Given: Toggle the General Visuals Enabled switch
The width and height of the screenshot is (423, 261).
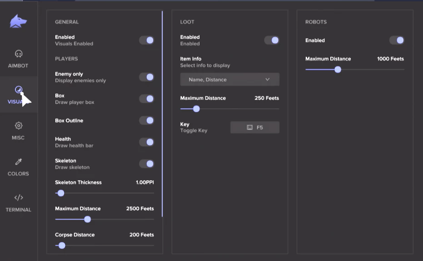Looking at the screenshot, I should [x=147, y=40].
